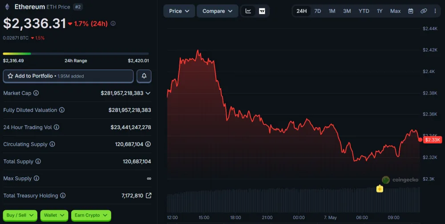Viewport: 445px width, 224px height.
Task: Click the 15:00 time axis label
Action: coord(204,217)
